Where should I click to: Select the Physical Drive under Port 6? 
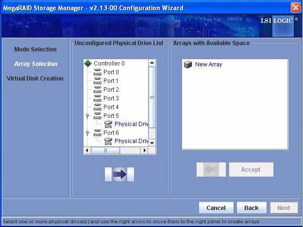[132, 141]
